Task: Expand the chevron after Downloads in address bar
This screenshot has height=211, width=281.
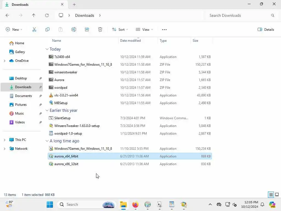Action: point(100,15)
